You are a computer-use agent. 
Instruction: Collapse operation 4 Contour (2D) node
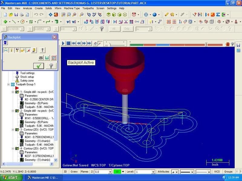click(x=13, y=148)
